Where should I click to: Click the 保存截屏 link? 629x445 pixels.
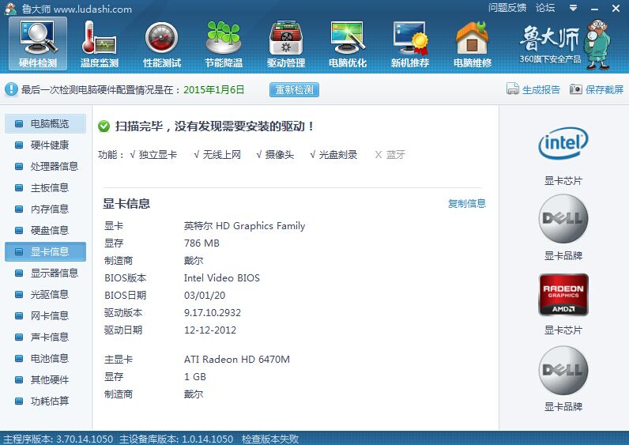[x=605, y=89]
